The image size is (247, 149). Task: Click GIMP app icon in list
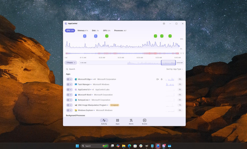click(x=76, y=105)
